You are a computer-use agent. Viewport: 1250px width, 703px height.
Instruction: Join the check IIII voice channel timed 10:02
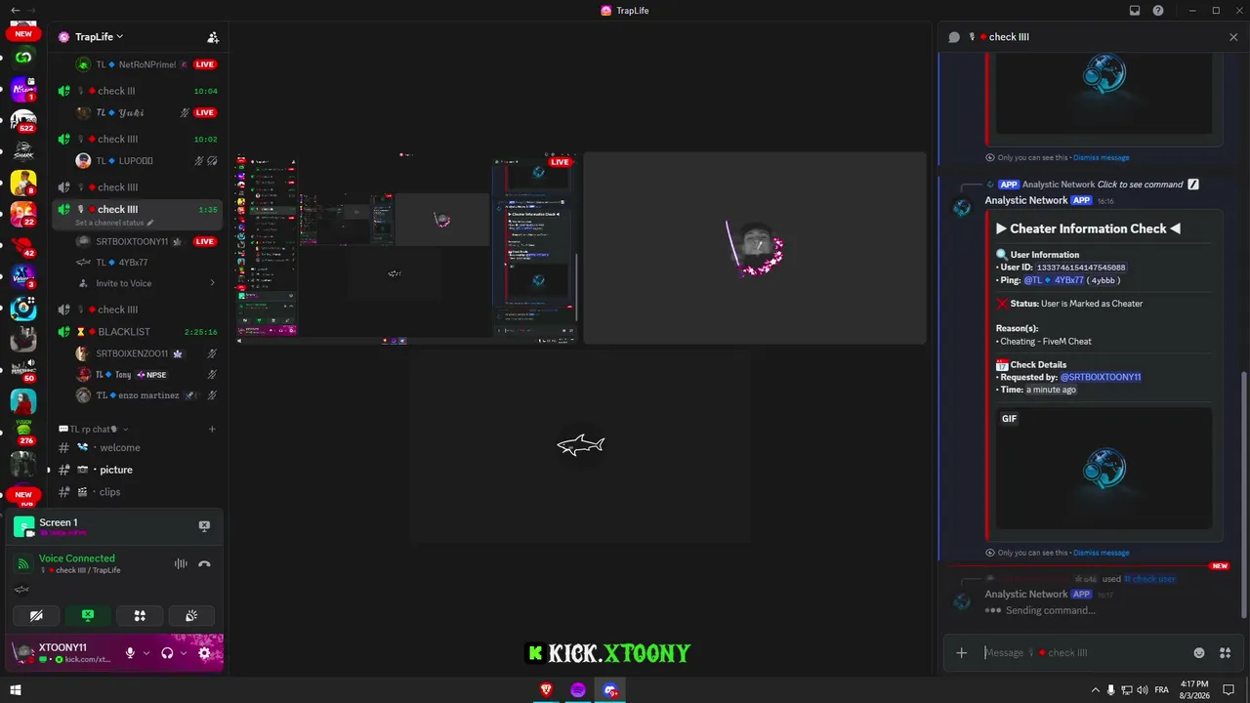coord(138,139)
